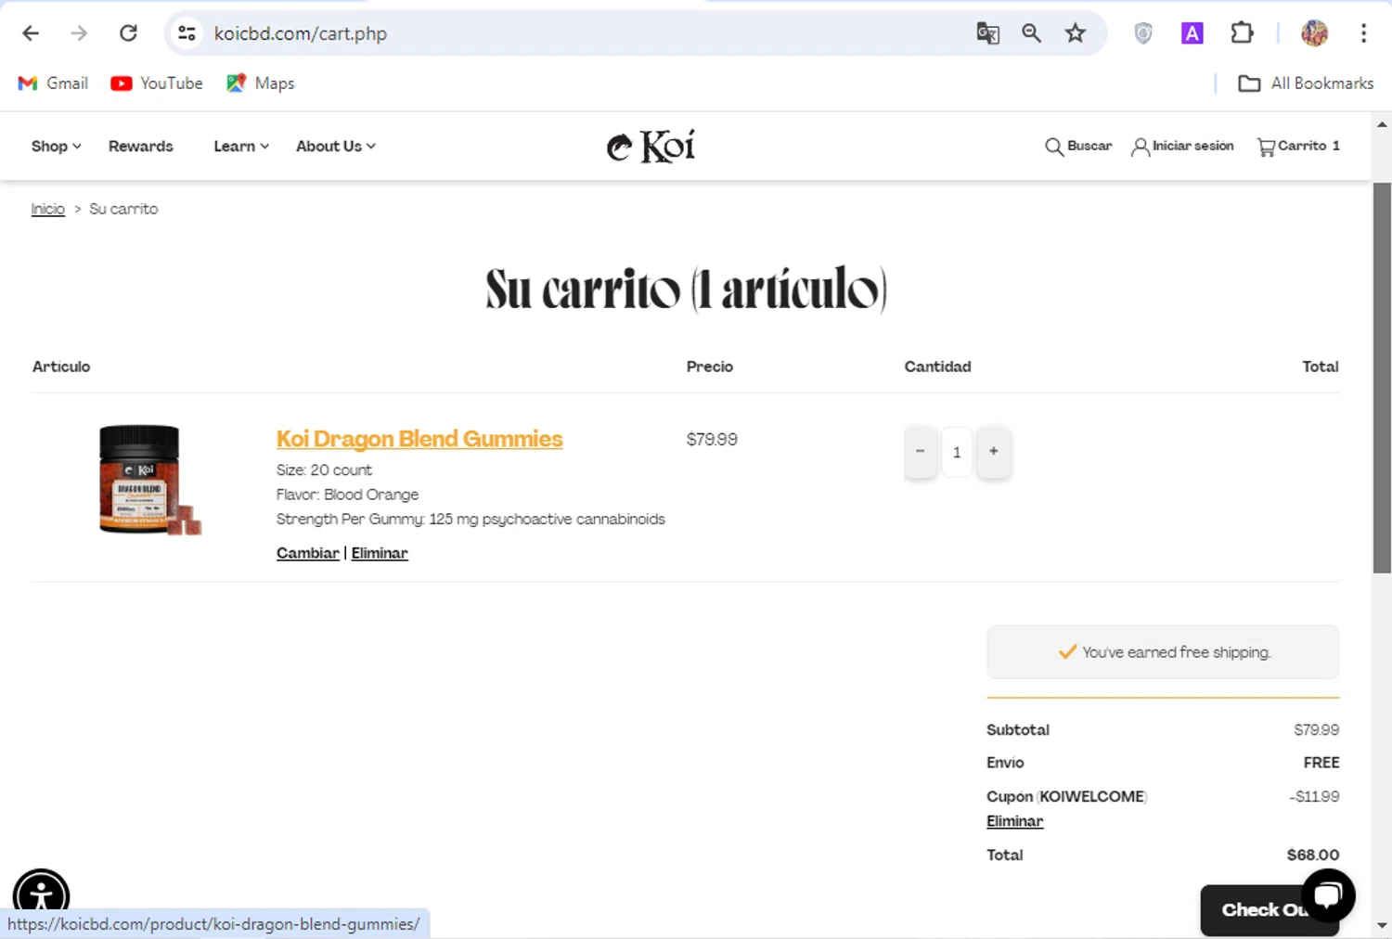Click the product price $79.99

pyautogui.click(x=712, y=440)
